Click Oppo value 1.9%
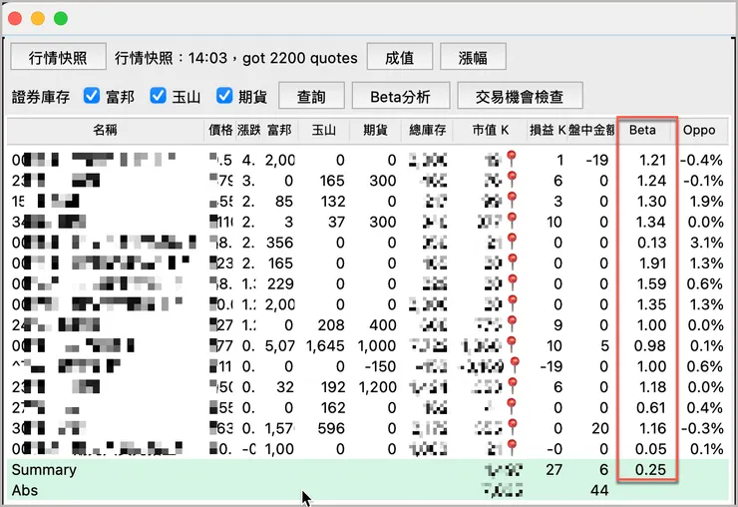 (x=706, y=202)
